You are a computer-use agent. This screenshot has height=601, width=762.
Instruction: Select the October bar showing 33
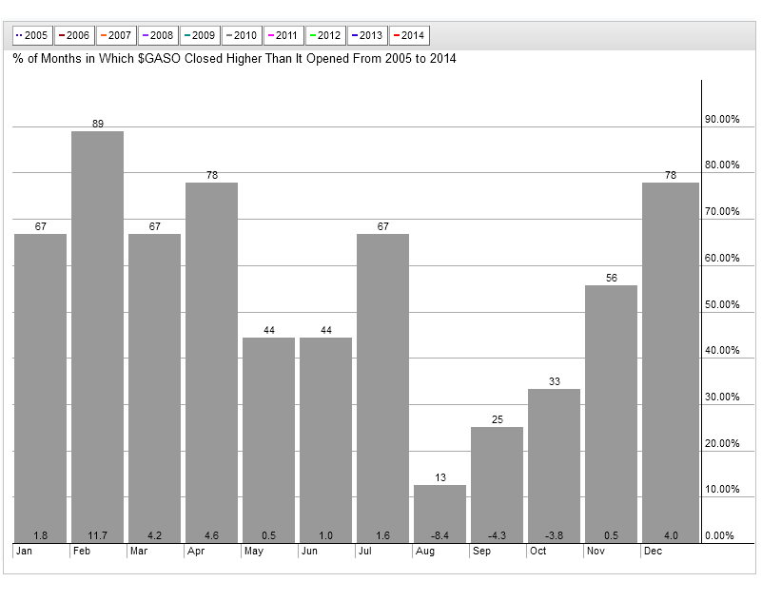pyautogui.click(x=554, y=466)
